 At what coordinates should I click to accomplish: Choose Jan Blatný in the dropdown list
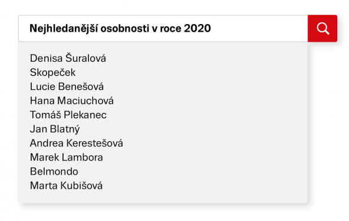pyautogui.click(x=55, y=129)
